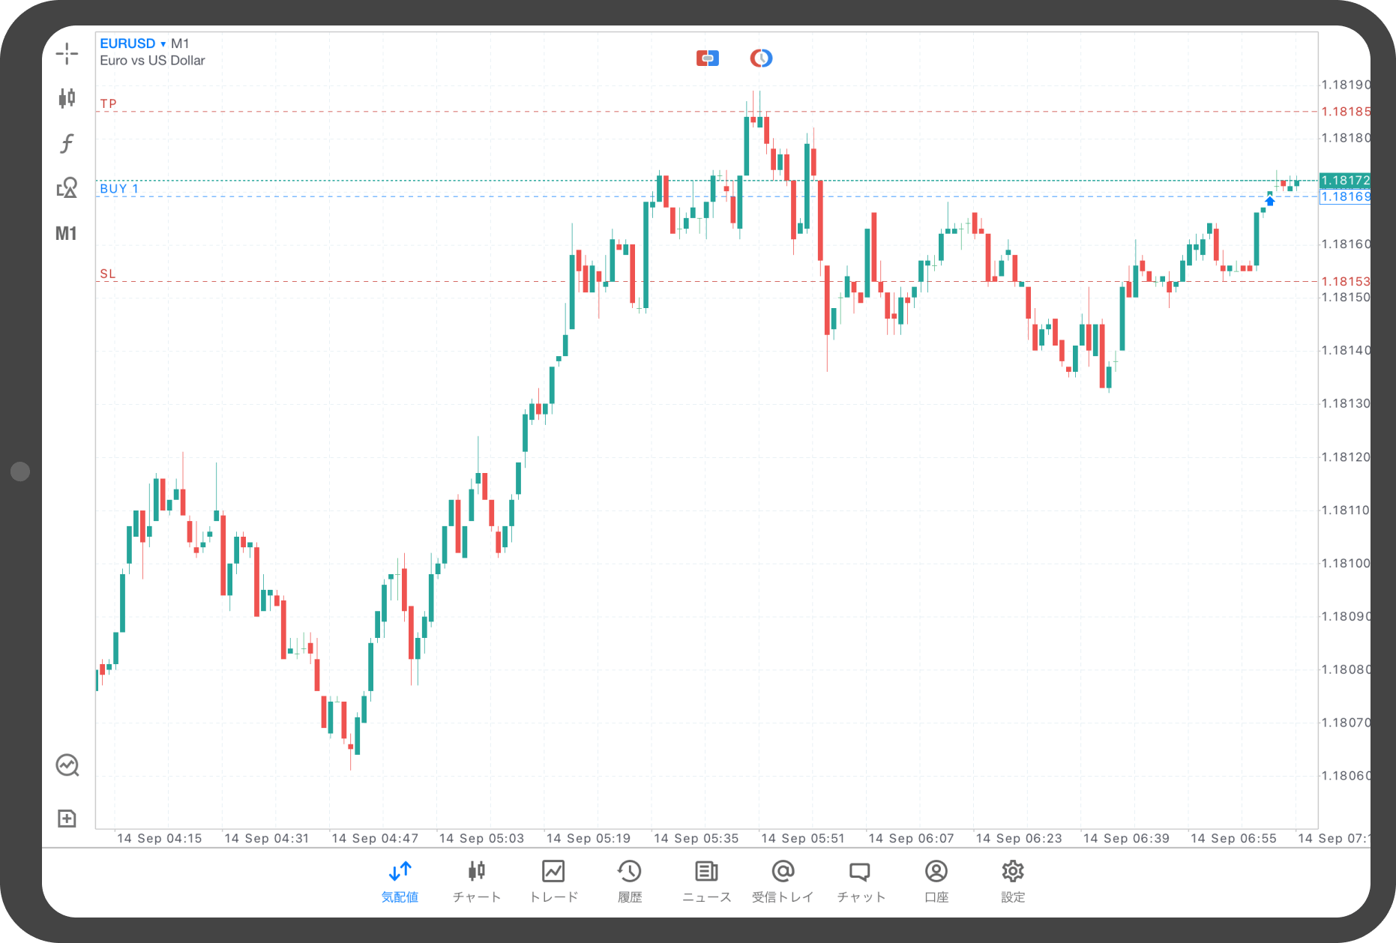Open the indicators function menu

(67, 142)
